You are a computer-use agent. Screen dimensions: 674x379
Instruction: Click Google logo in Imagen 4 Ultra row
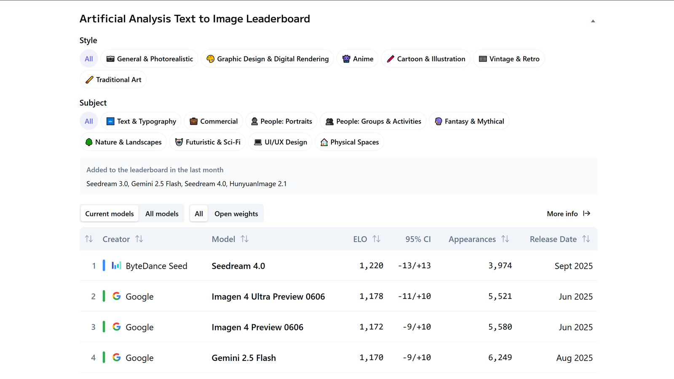coord(117,296)
